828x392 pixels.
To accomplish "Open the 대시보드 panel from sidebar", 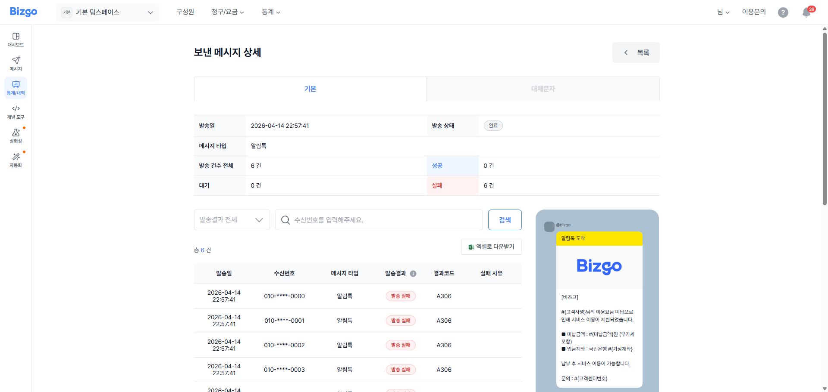I will [x=16, y=40].
